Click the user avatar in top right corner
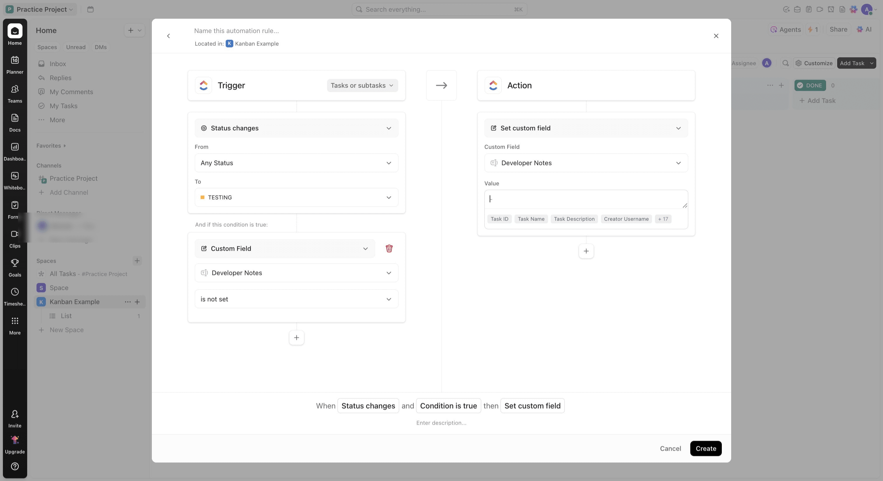The image size is (883, 481). [x=867, y=9]
